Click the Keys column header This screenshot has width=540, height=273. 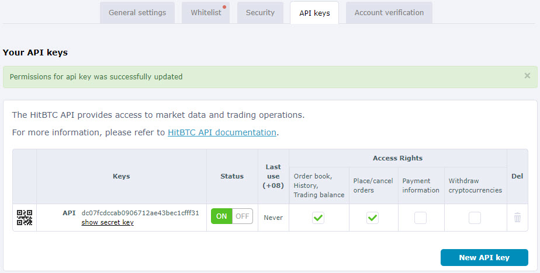pos(121,176)
